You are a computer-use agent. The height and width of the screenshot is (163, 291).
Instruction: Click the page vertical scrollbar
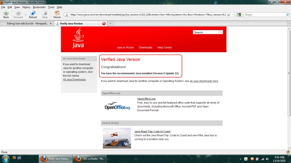tap(289, 74)
